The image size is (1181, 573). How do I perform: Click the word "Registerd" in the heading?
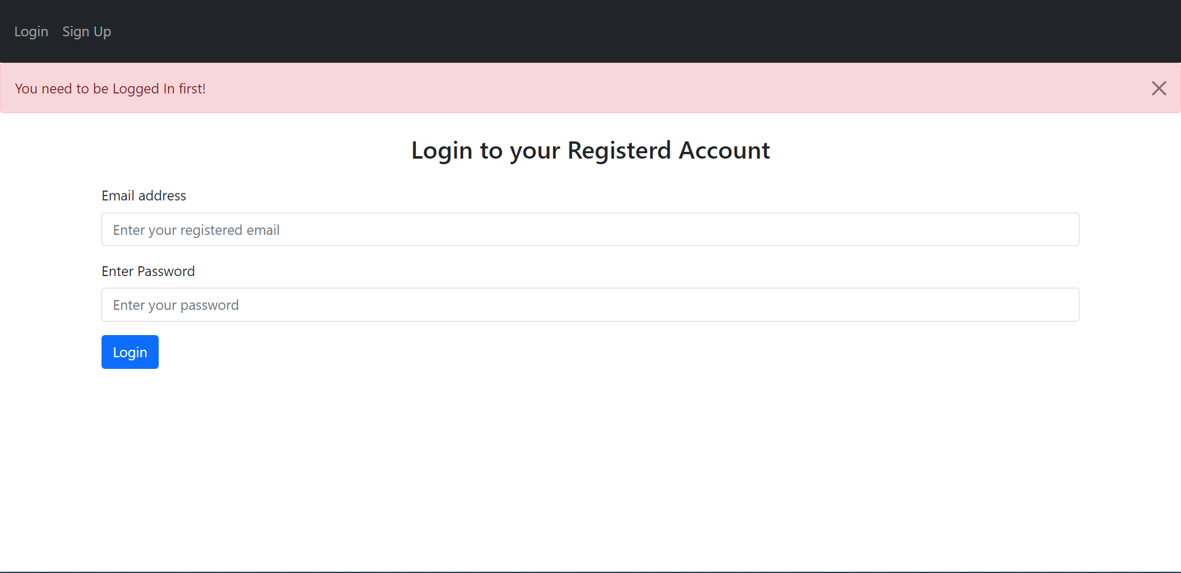[619, 151]
